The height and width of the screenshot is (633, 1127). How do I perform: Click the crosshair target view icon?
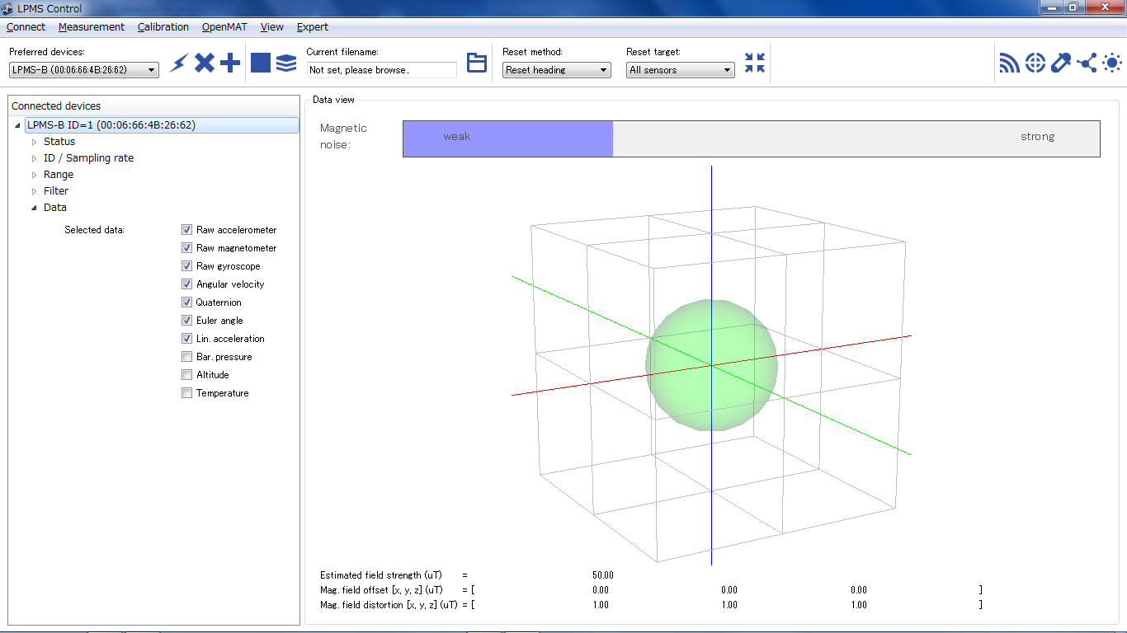tap(1035, 63)
